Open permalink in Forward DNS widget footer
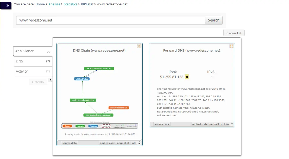This screenshot has width=289, height=159. [216, 124]
